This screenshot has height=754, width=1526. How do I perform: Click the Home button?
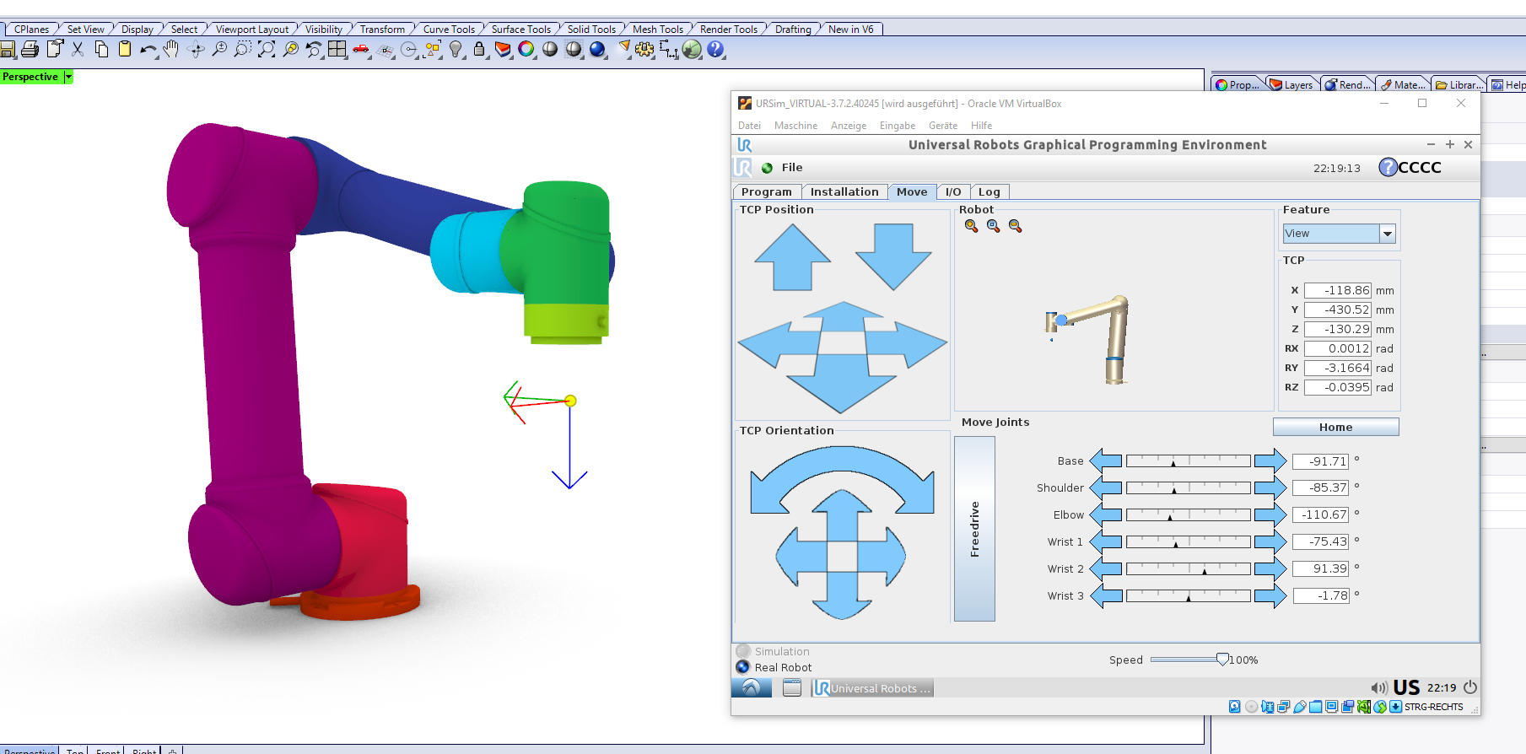tap(1335, 427)
